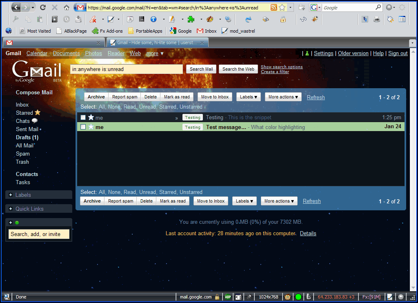Image resolution: width=418 pixels, height=303 pixels.
Task: Click the glasses toolbar icon
Action: click(303, 19)
